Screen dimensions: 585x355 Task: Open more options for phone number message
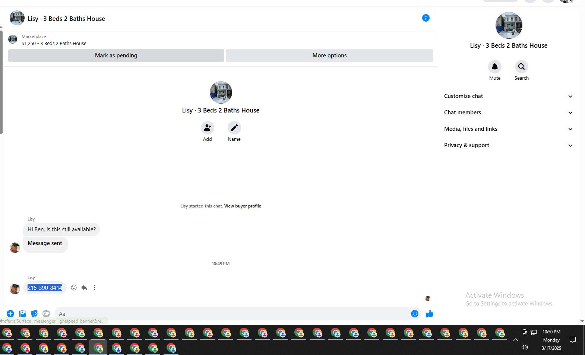pyautogui.click(x=95, y=288)
